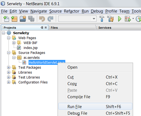This screenshot has height=116, width=141.
Task: Expand the Test Packages node
Action: click(x=9, y=68)
